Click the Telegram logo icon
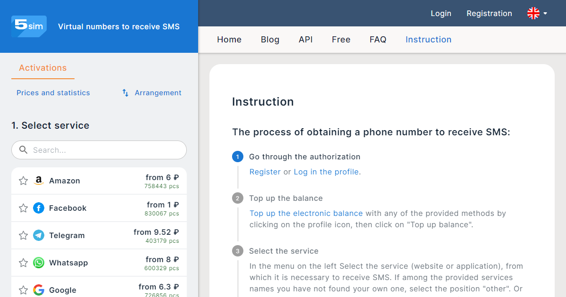The height and width of the screenshot is (297, 566). pos(39,235)
